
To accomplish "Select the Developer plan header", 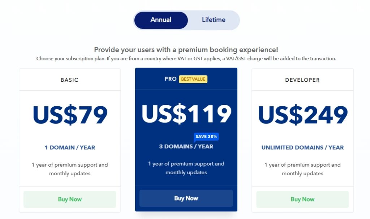I will [302, 80].
